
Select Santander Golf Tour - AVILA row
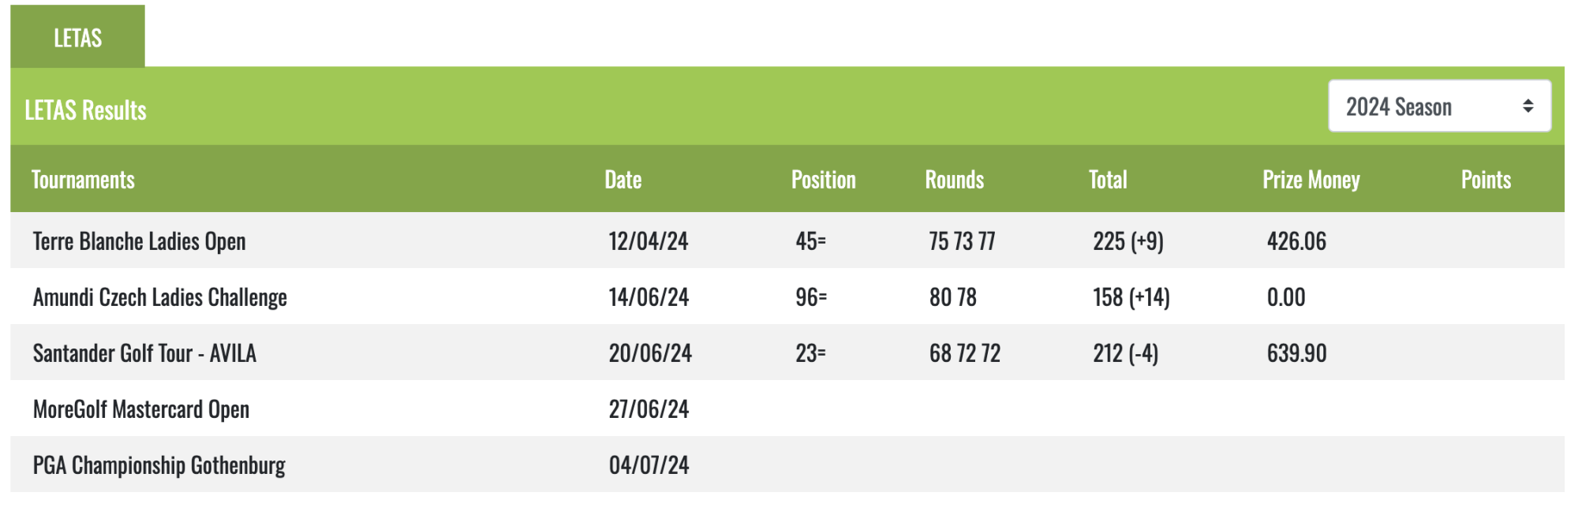(x=787, y=352)
